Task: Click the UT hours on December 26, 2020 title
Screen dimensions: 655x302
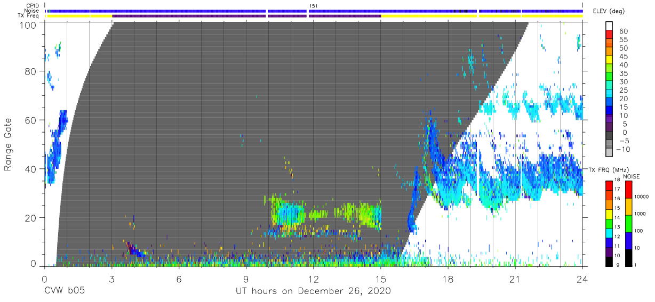Action: click(314, 291)
